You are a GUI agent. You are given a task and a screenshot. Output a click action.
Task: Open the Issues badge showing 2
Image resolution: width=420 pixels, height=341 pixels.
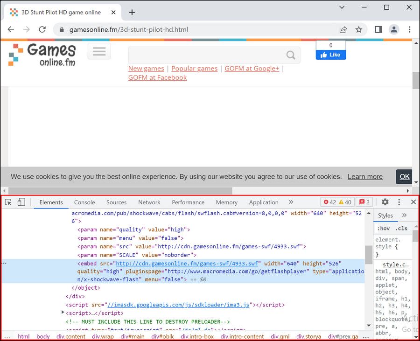pos(364,202)
